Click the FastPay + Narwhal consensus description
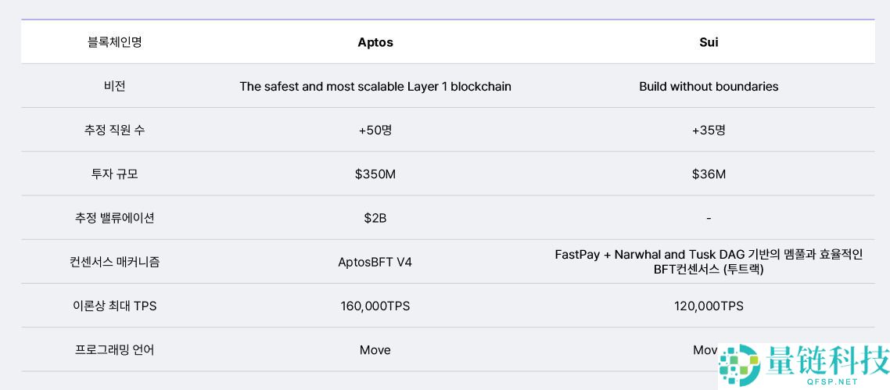 point(709,262)
